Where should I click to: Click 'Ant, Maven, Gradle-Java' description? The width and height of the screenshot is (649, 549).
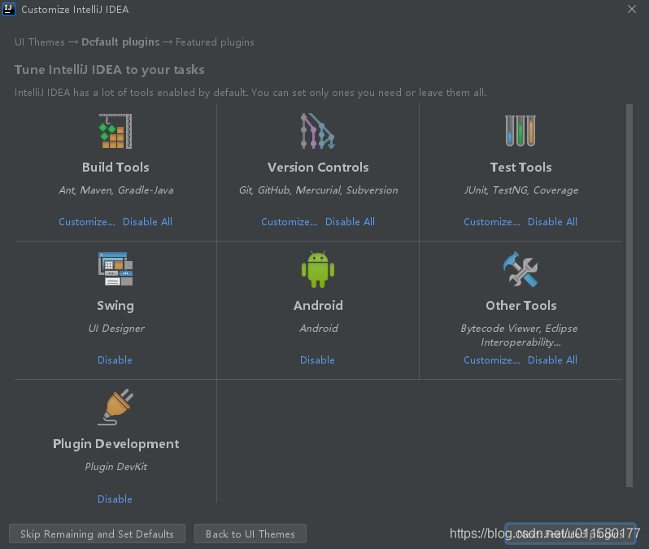point(115,190)
